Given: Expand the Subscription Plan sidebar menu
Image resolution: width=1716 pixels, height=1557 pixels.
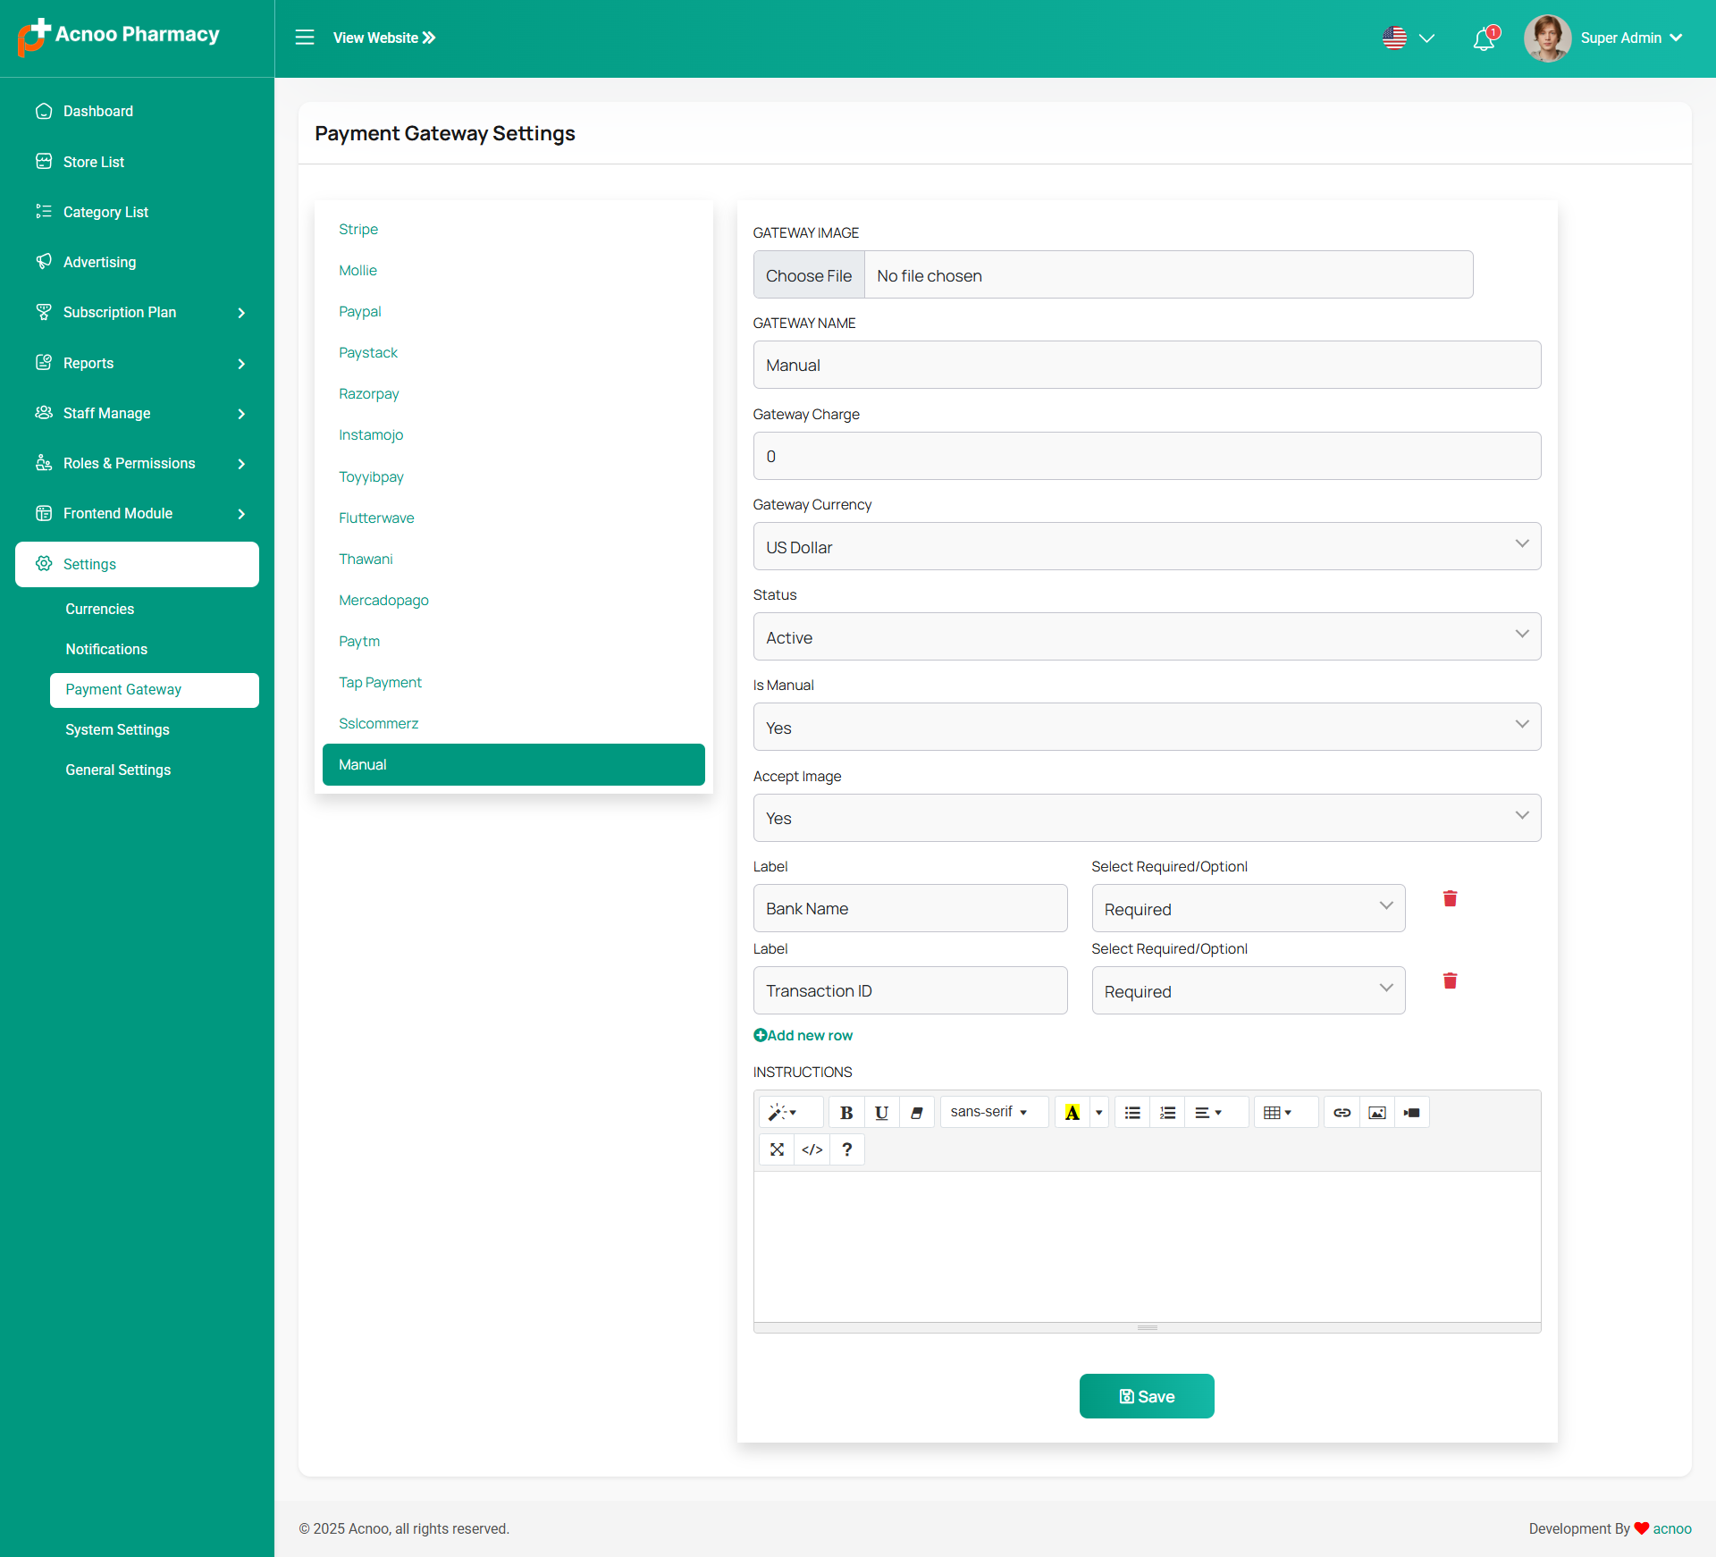Looking at the screenshot, I should [x=137, y=313].
